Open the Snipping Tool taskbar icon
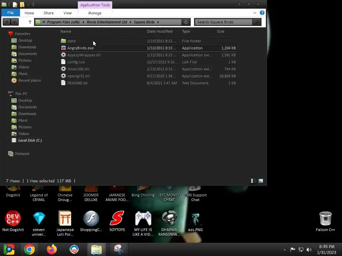This screenshot has width=342, height=256. (119, 249)
